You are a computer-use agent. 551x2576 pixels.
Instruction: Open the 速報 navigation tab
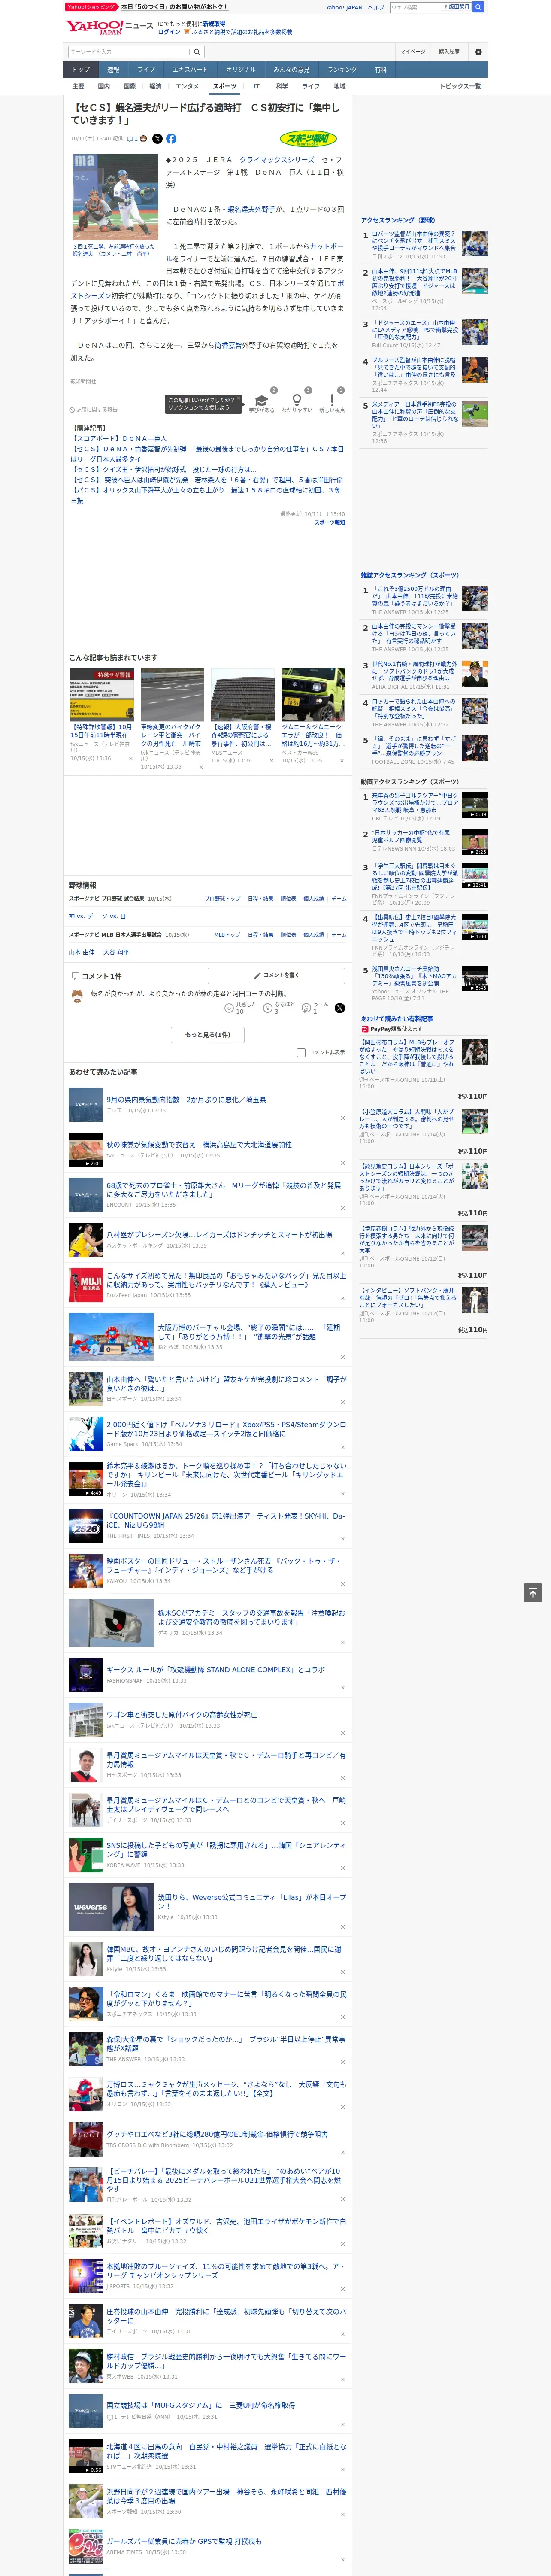pyautogui.click(x=113, y=70)
